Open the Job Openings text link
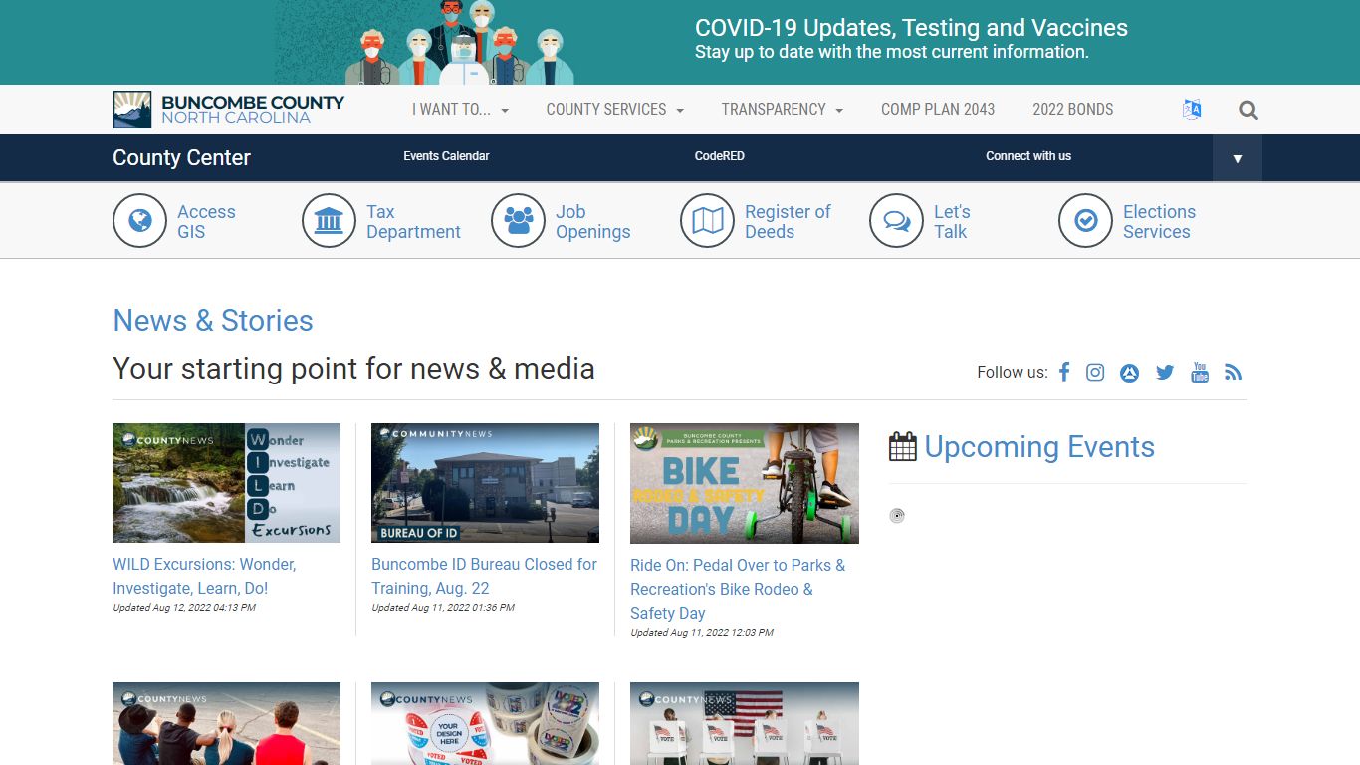This screenshot has height=765, width=1360. tap(592, 222)
